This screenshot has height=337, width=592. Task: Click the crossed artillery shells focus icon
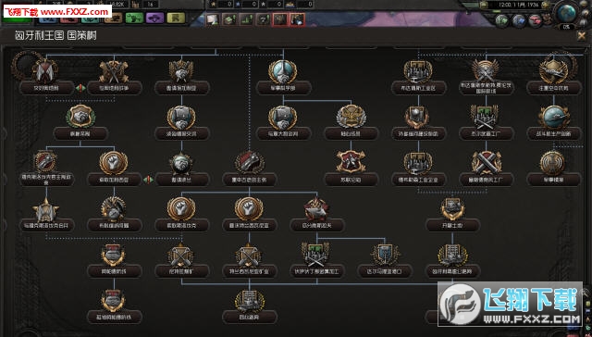click(487, 163)
